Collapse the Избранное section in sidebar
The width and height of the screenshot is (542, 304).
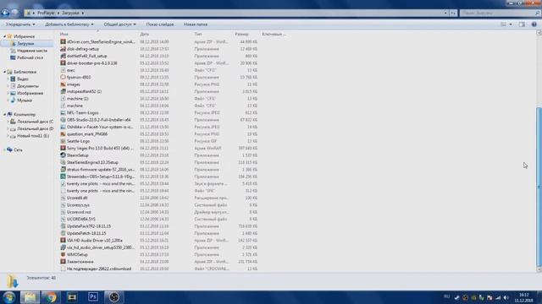pos(5,36)
